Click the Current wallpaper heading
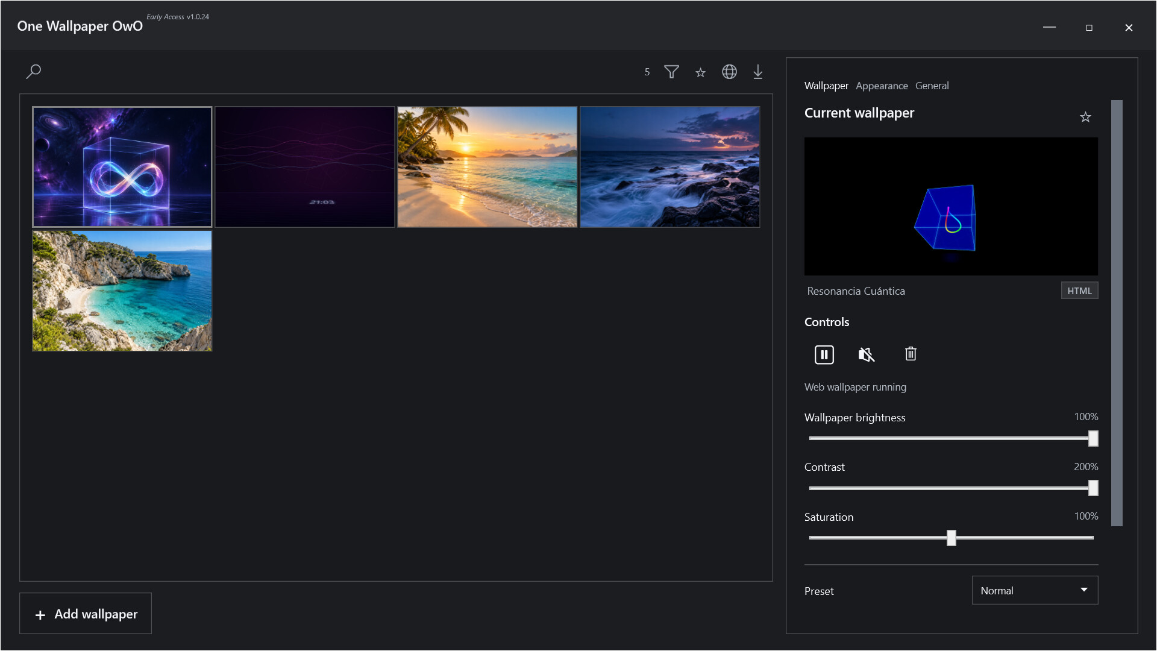The height and width of the screenshot is (651, 1157). coord(859,113)
